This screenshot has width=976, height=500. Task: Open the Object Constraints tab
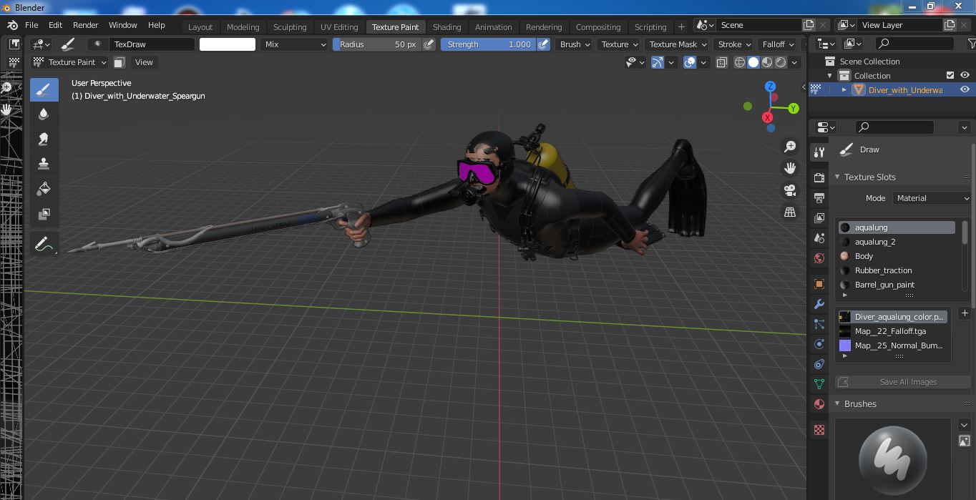[819, 364]
